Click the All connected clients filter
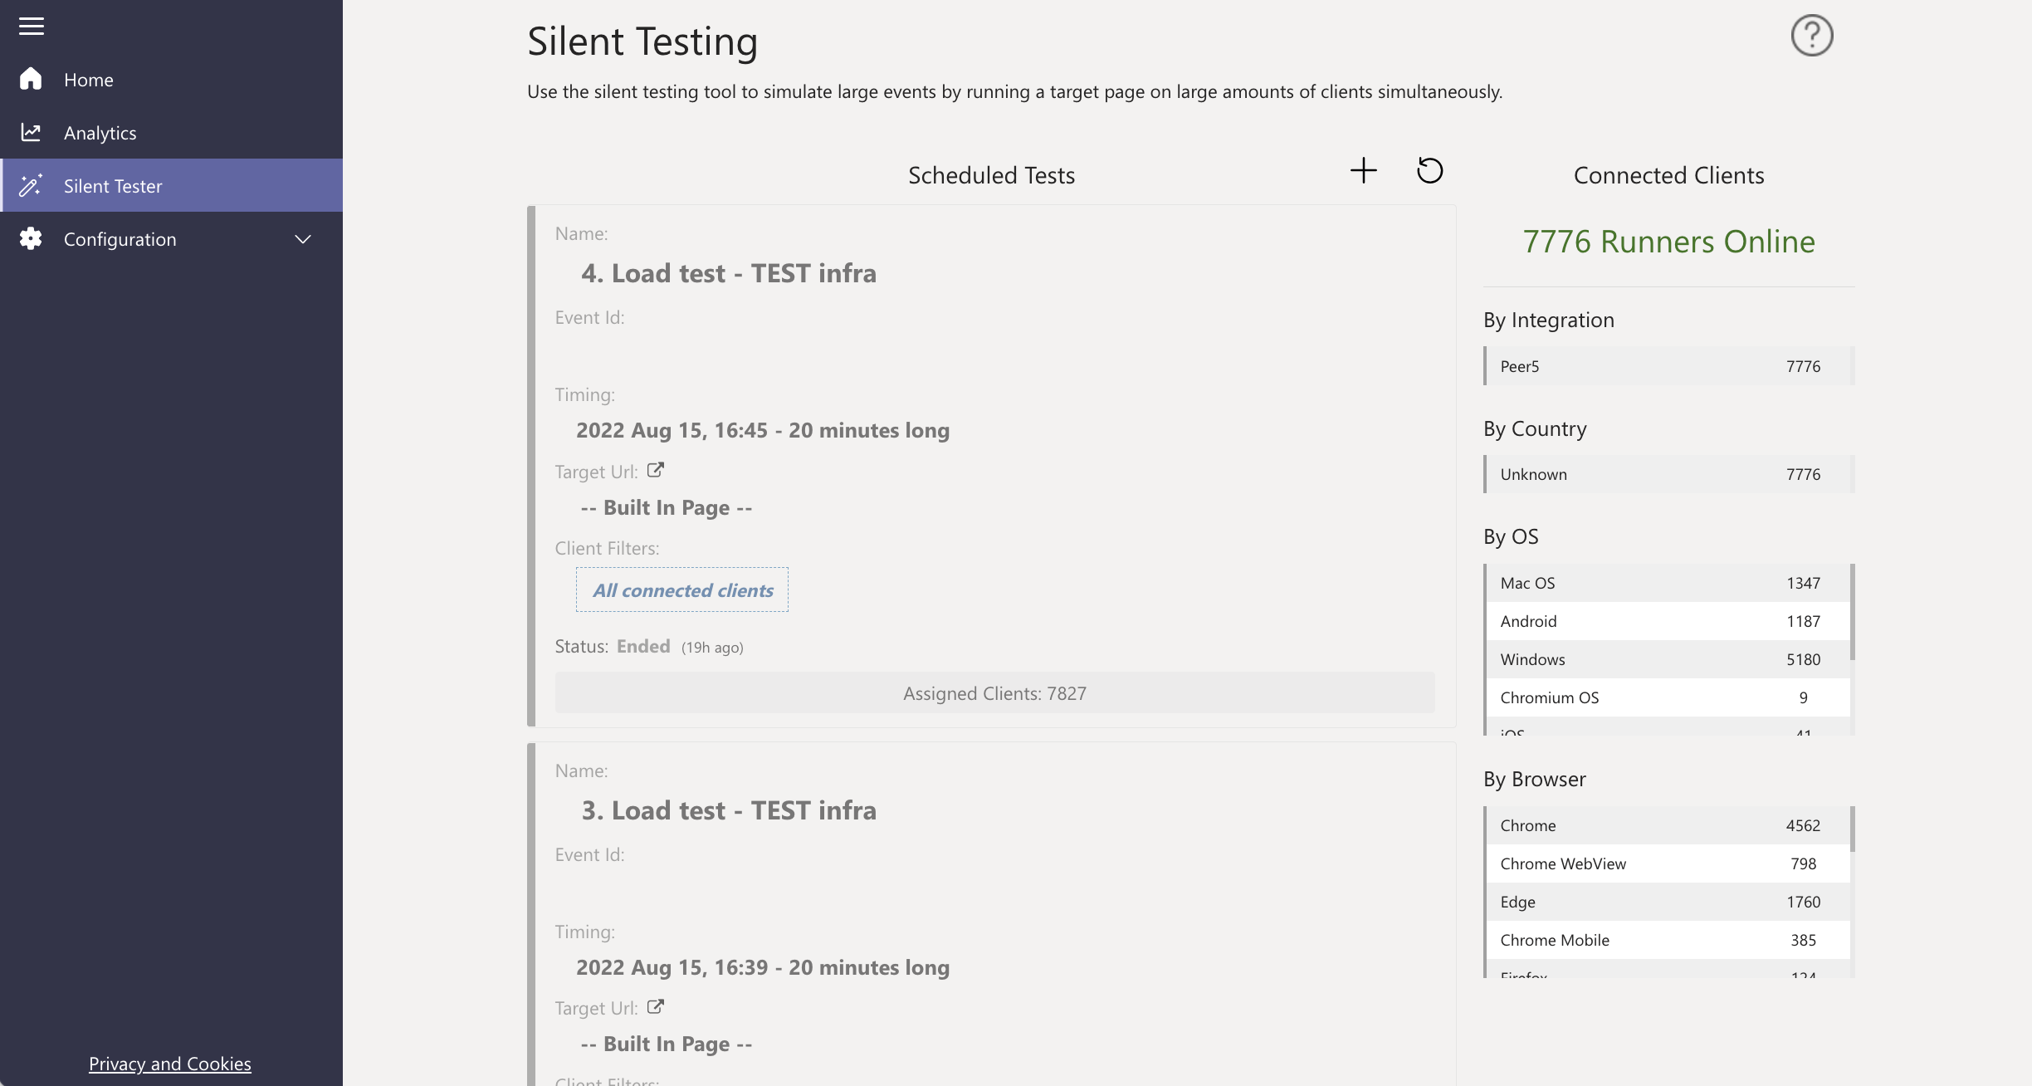Image resolution: width=2032 pixels, height=1086 pixels. [x=682, y=590]
